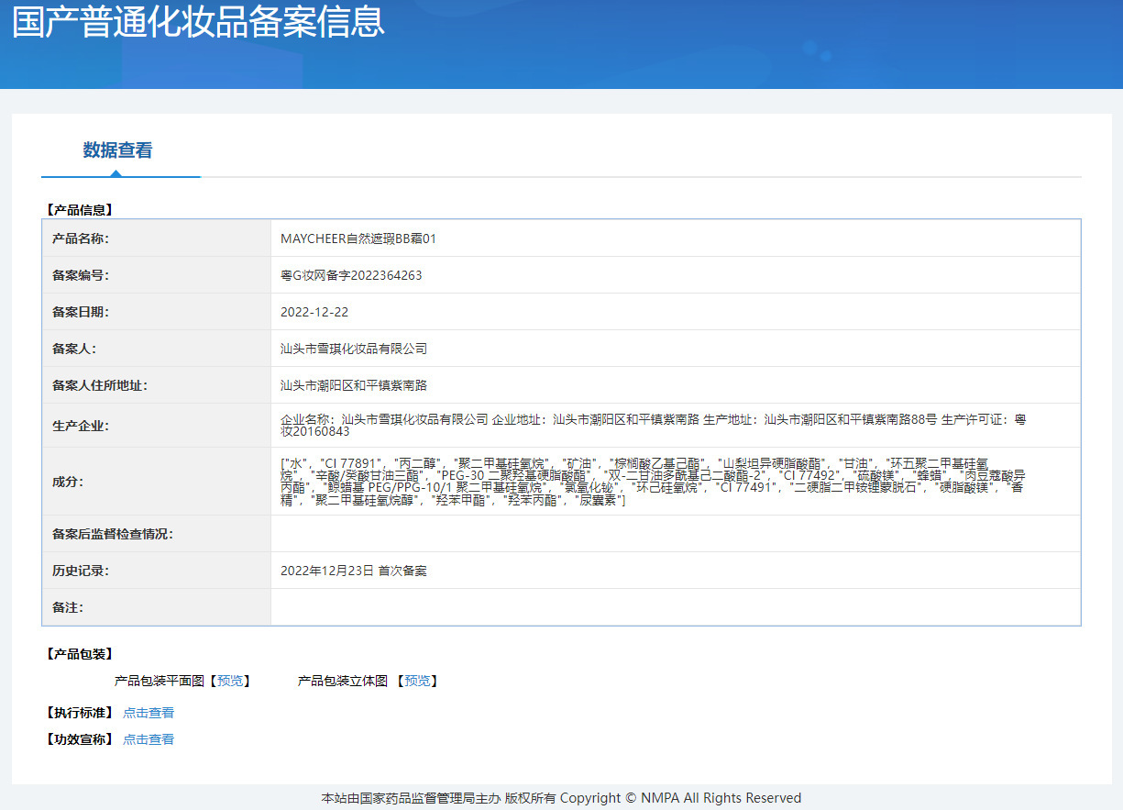The width and height of the screenshot is (1123, 810).
Task: Click the 成分 row label
Action: coord(68,482)
